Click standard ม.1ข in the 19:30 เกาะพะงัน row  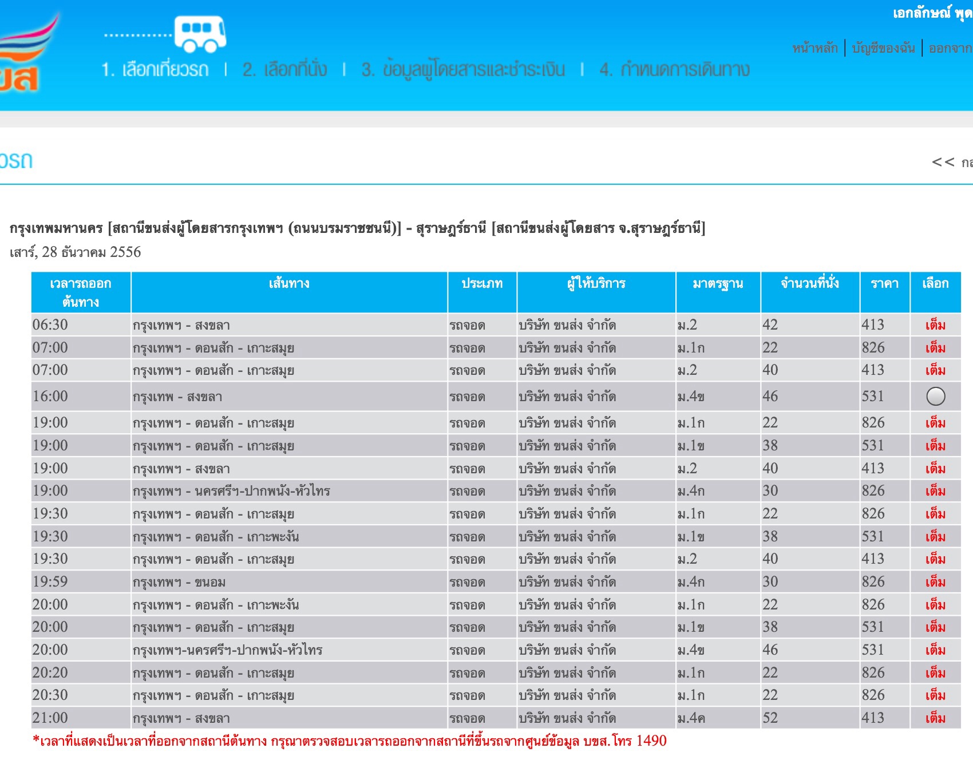coord(691,537)
